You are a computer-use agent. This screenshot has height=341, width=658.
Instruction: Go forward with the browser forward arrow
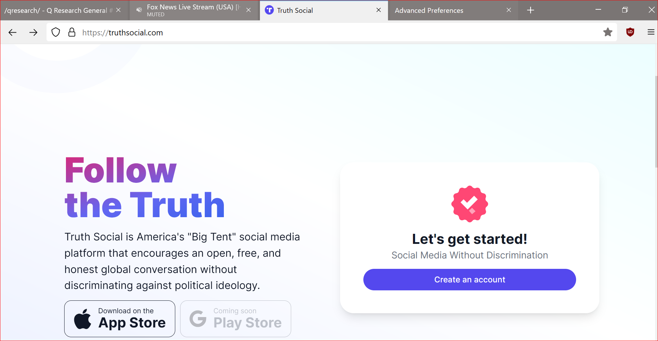click(x=33, y=33)
